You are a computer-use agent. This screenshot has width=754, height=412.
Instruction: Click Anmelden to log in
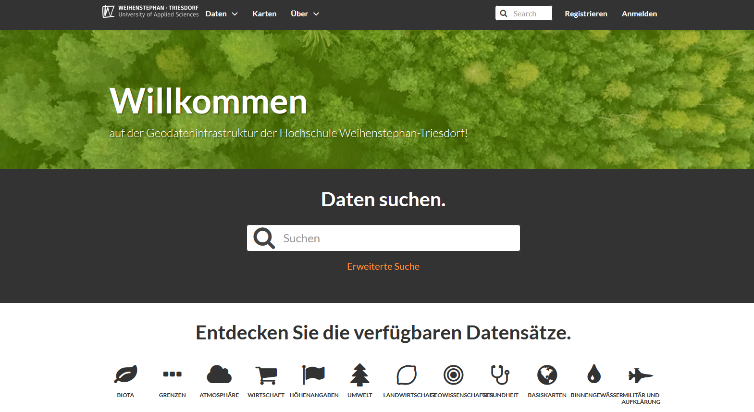point(639,14)
